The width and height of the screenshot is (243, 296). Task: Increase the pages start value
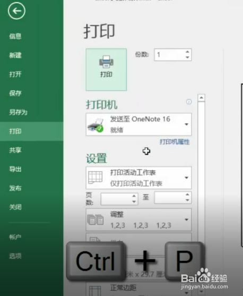coord(134,196)
